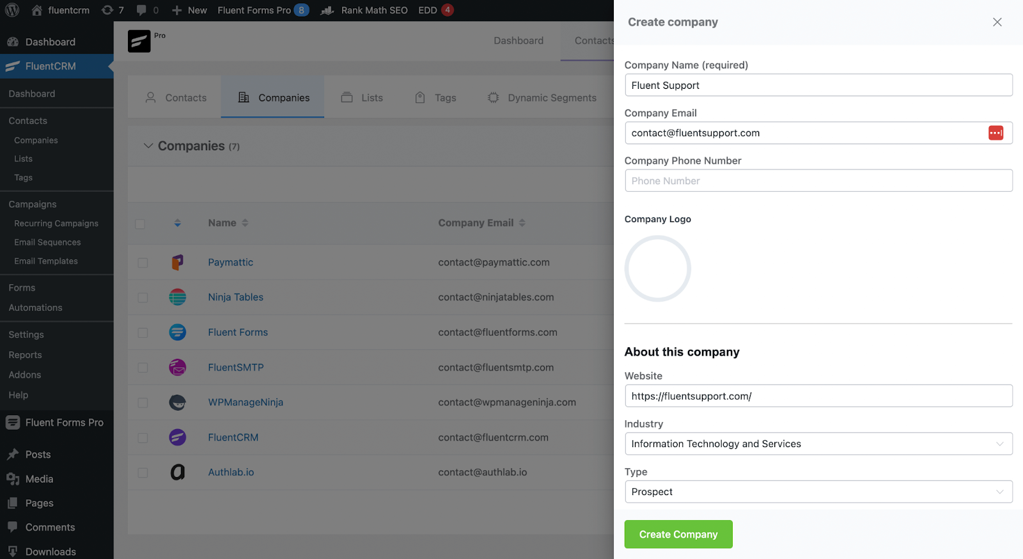1023x559 pixels.
Task: Click the red password manager icon in email field
Action: pos(996,133)
